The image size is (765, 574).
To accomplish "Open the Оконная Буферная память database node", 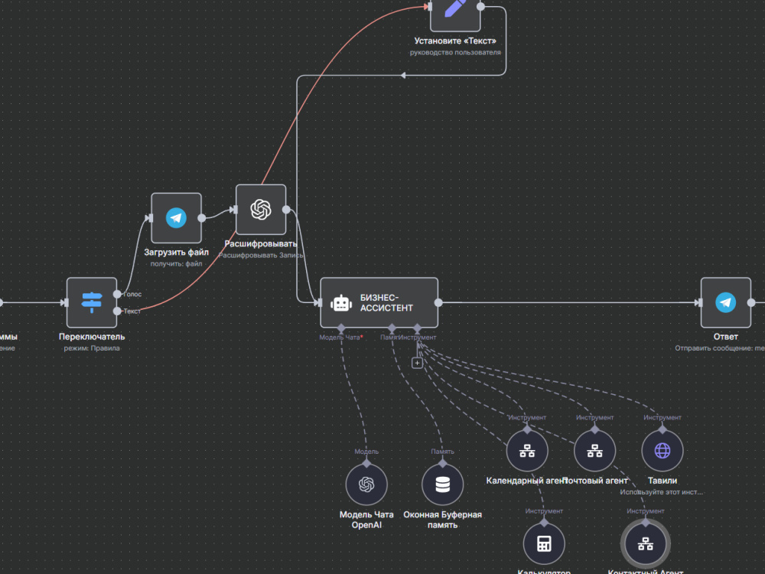I will pyautogui.click(x=442, y=484).
